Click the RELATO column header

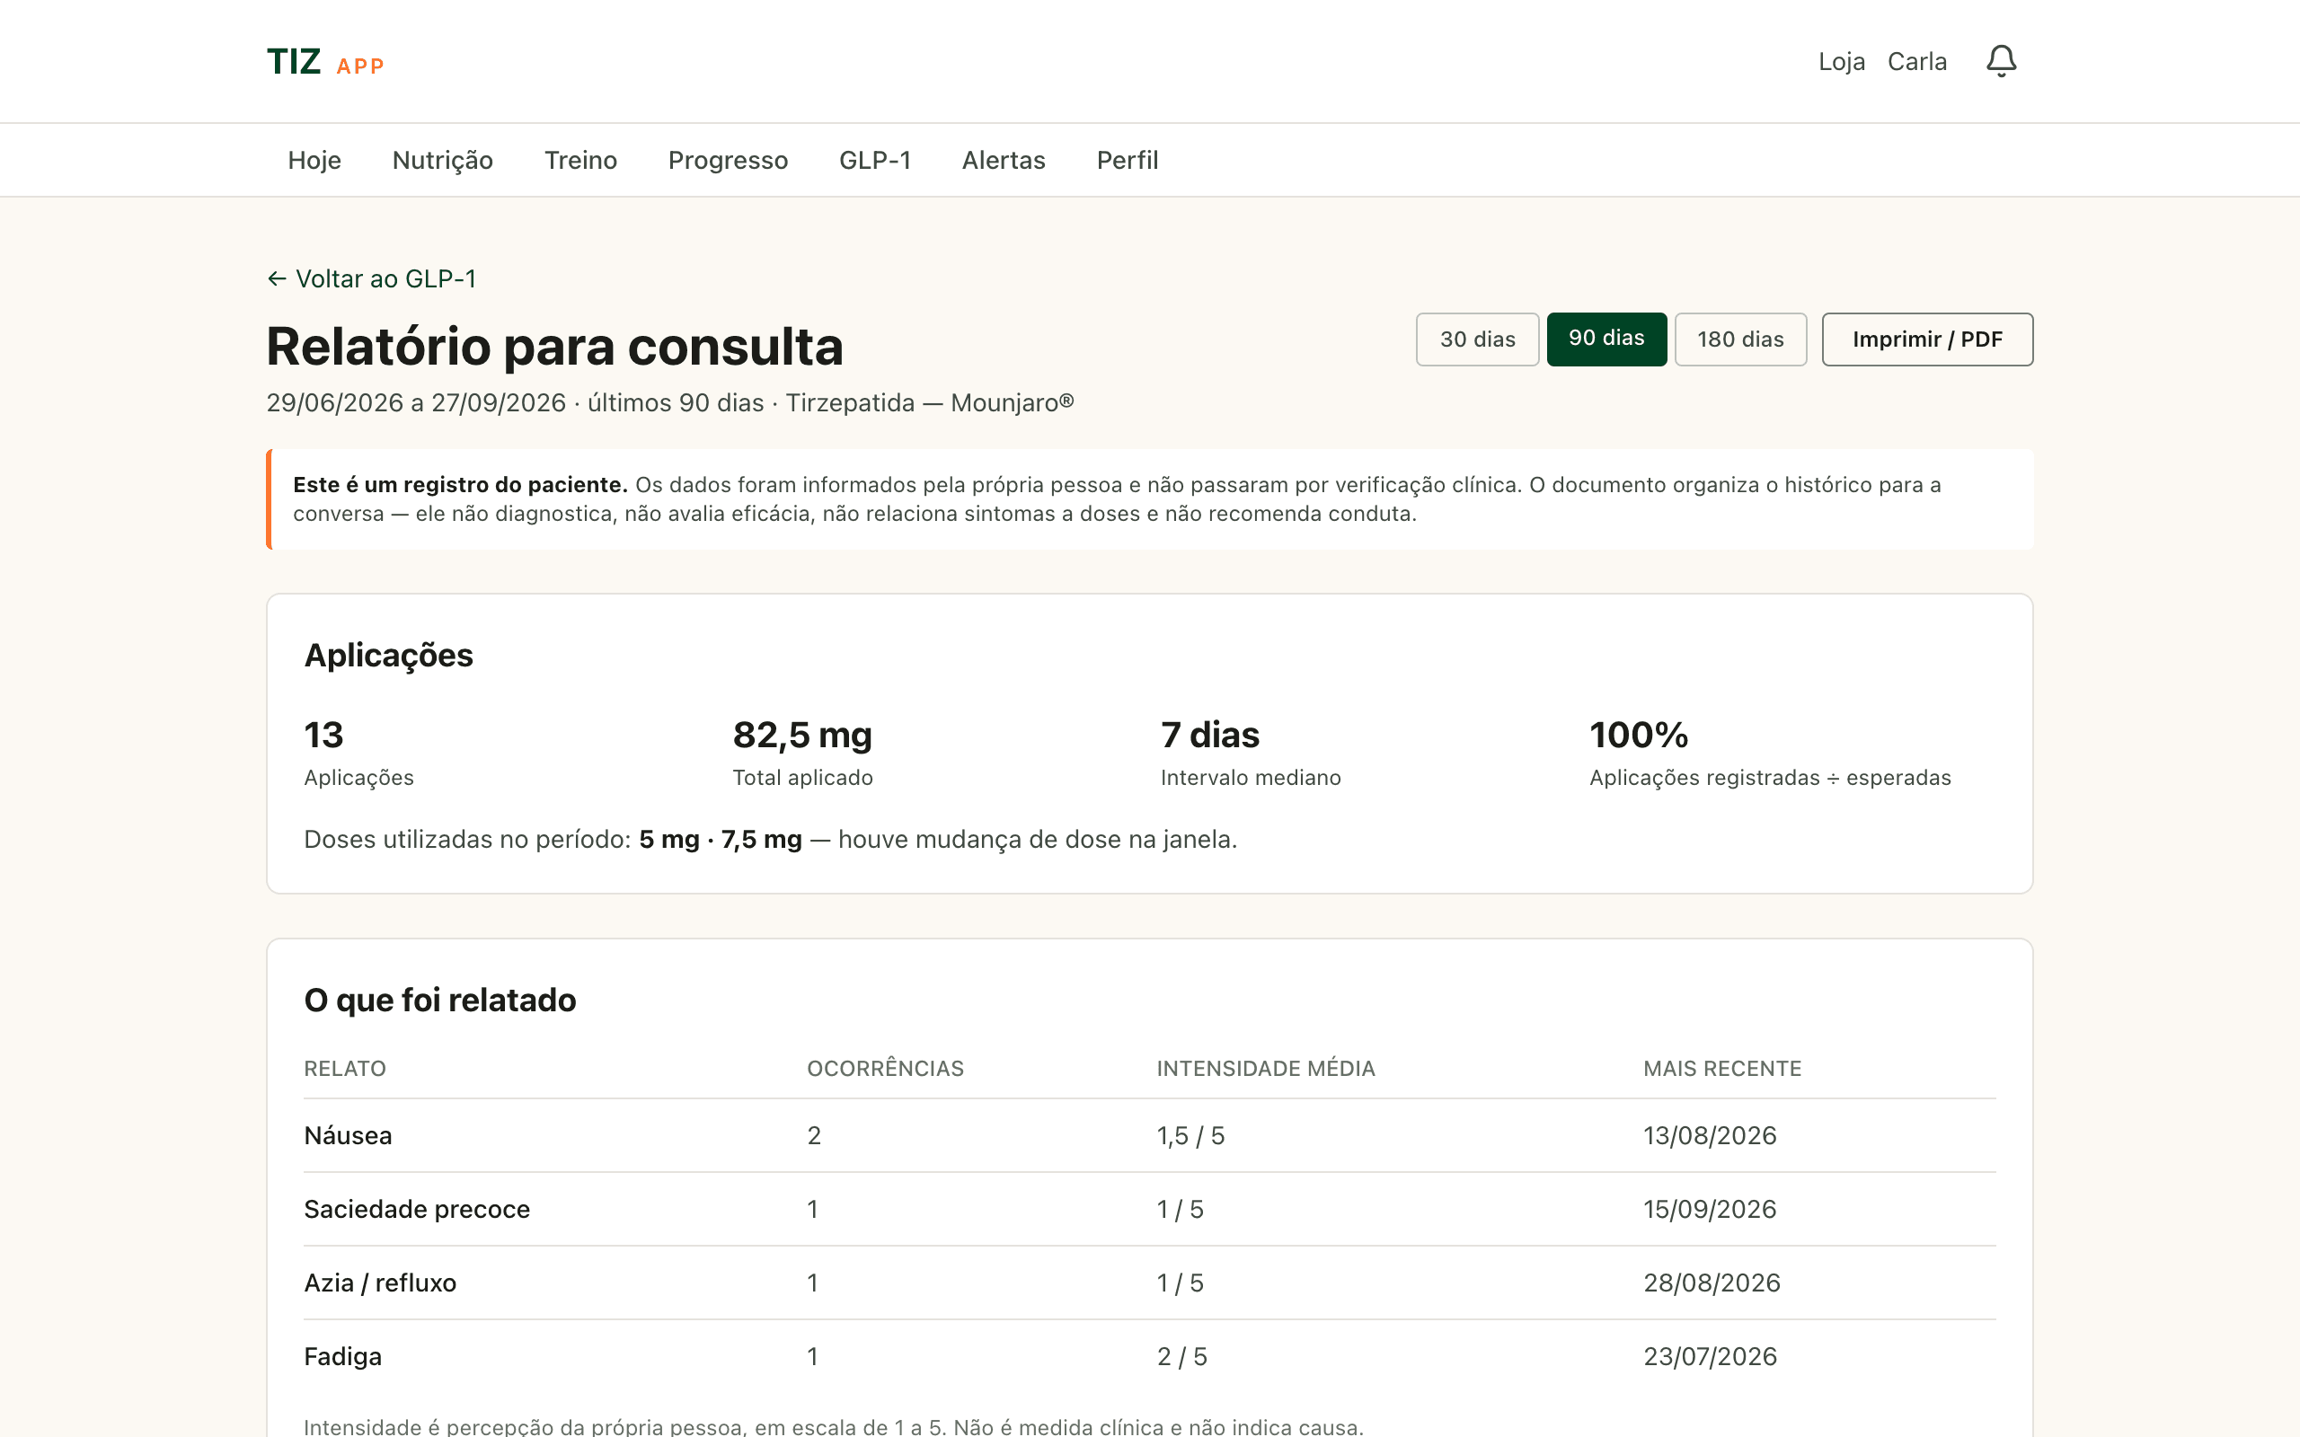(x=345, y=1068)
